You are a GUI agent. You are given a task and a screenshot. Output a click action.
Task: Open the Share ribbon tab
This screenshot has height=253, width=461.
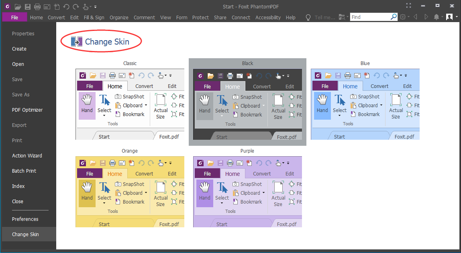point(220,17)
